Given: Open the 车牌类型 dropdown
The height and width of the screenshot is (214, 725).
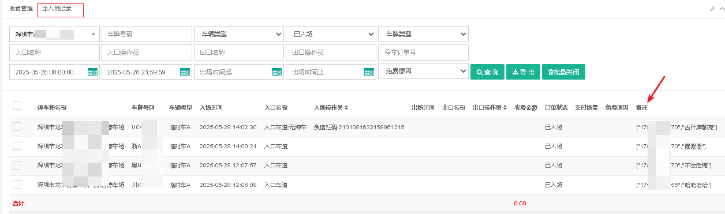Looking at the screenshot, I should tap(423, 34).
